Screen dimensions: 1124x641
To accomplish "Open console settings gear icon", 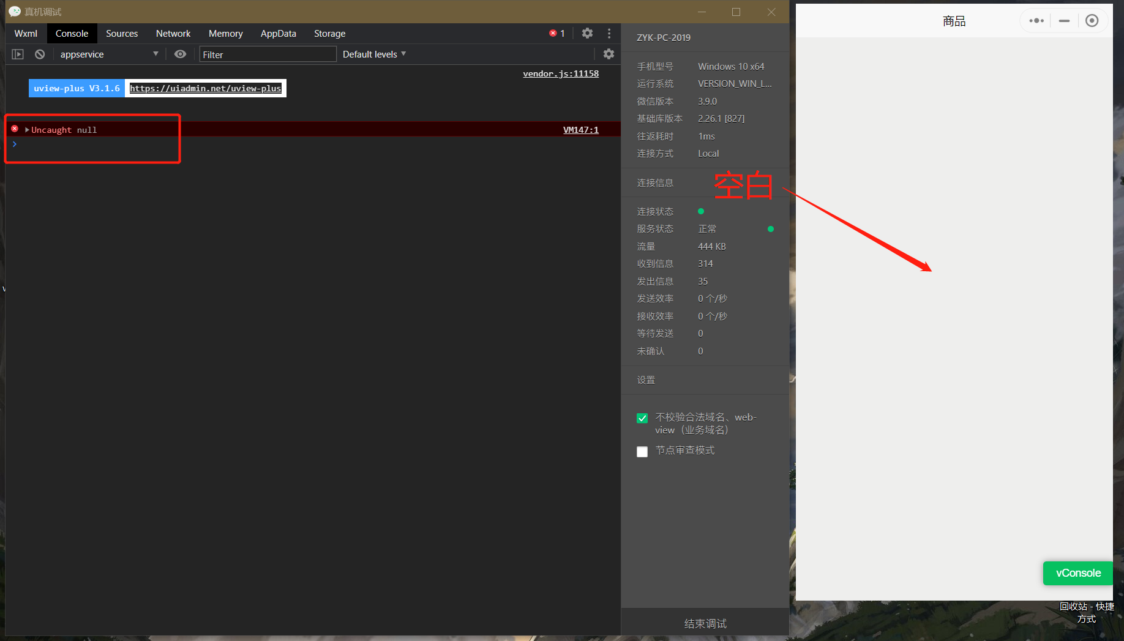I will [609, 54].
